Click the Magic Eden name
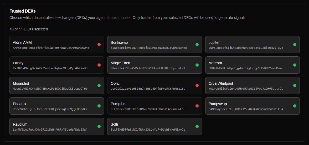Screen dimensions: 309x145 coord(120,63)
